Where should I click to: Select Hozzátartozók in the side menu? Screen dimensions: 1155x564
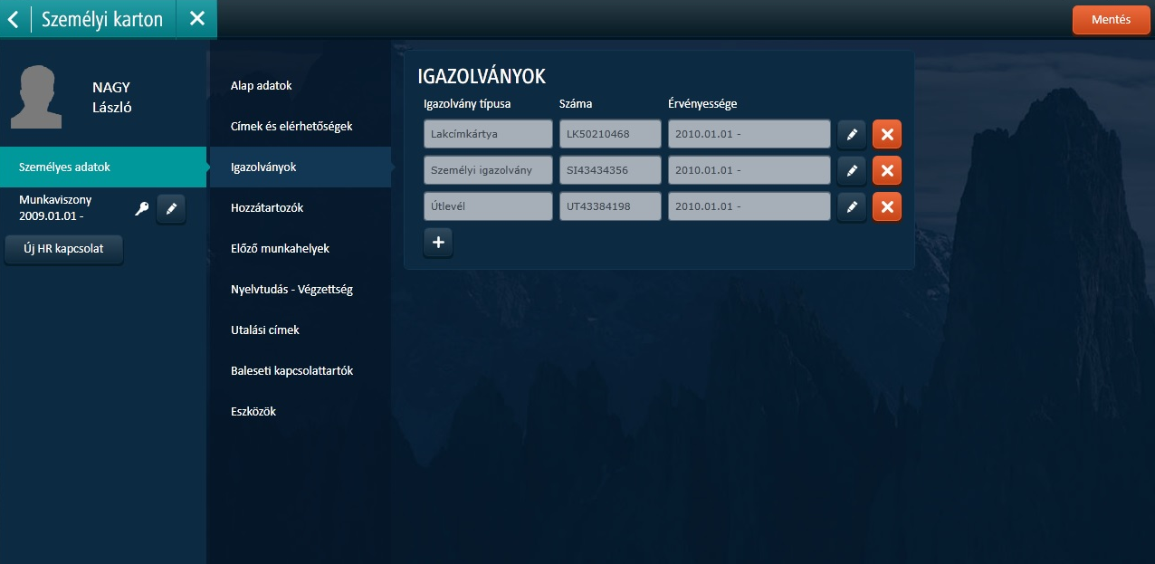click(x=267, y=208)
